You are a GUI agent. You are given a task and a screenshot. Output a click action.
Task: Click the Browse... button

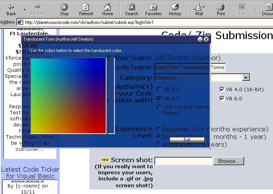(x=229, y=161)
